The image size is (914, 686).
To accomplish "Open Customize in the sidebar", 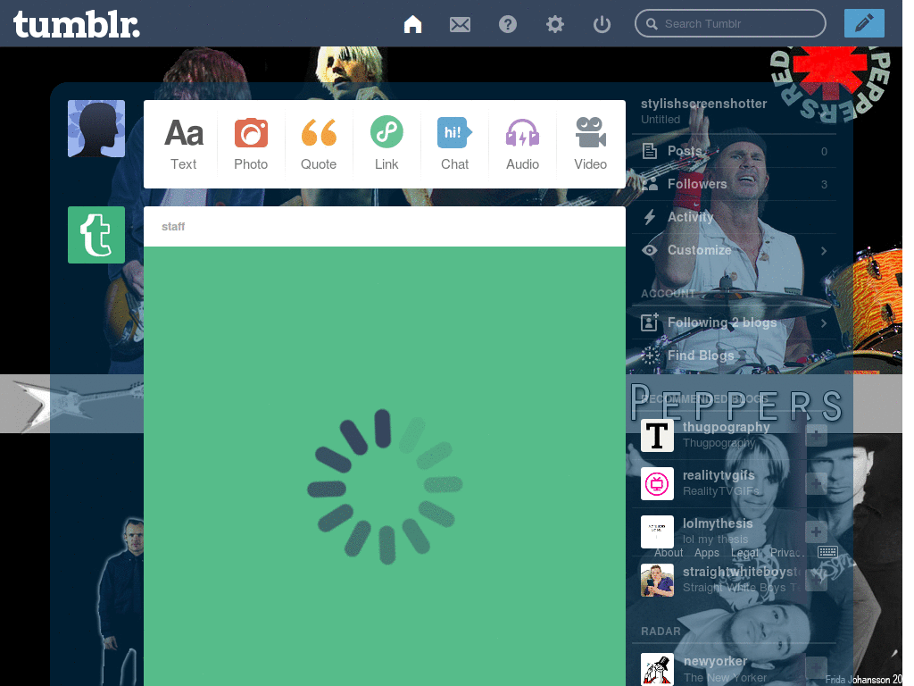I will pos(734,250).
